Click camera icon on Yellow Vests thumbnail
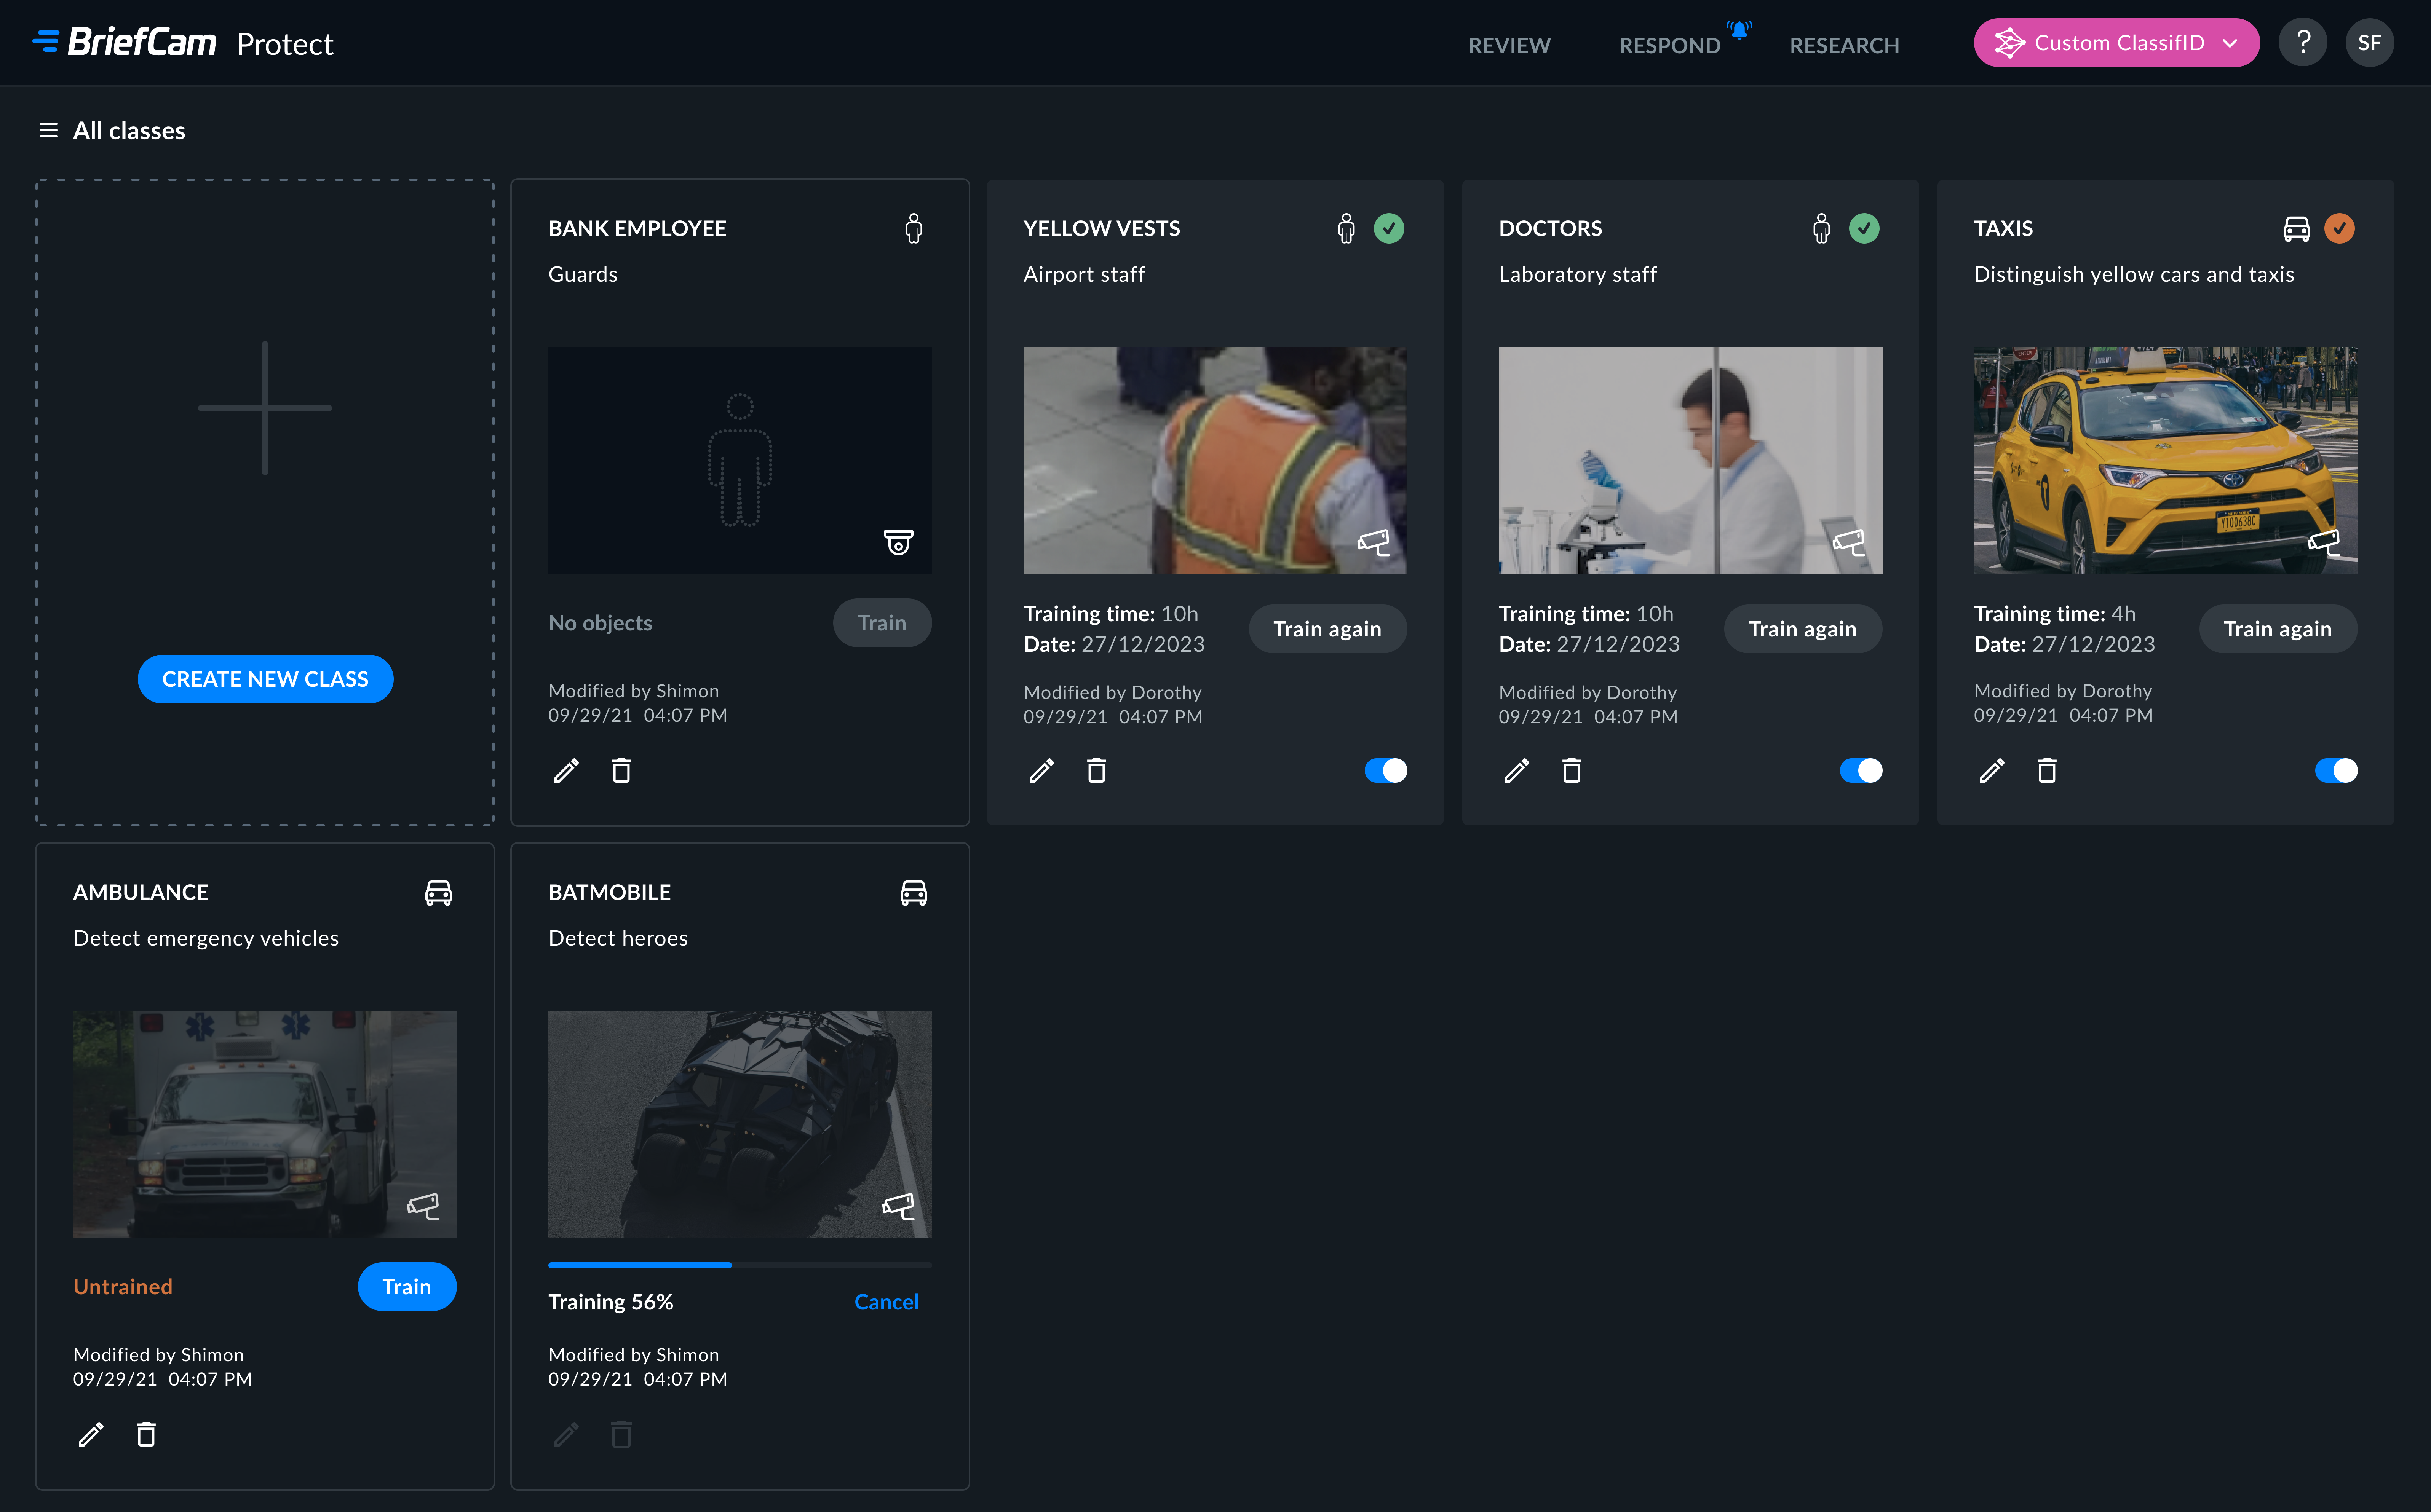This screenshot has height=1512, width=2431. [1374, 542]
